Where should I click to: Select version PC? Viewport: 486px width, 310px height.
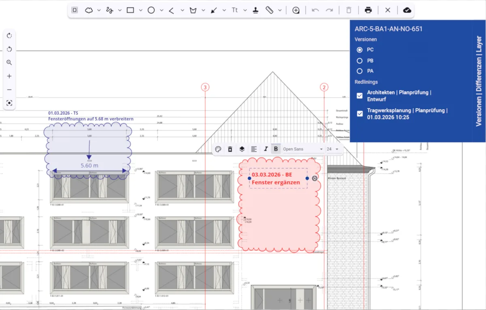point(359,50)
